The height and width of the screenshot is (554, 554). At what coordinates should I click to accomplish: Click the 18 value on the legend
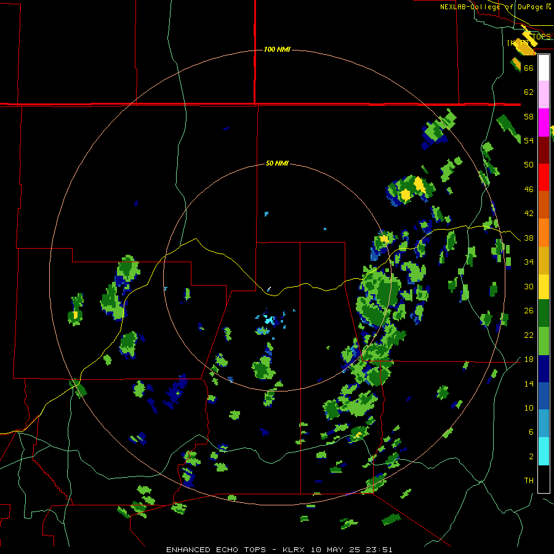[x=529, y=359]
